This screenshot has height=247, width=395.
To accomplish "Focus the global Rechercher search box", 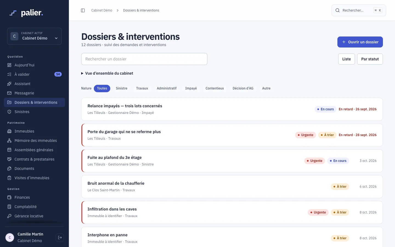I will (x=359, y=10).
